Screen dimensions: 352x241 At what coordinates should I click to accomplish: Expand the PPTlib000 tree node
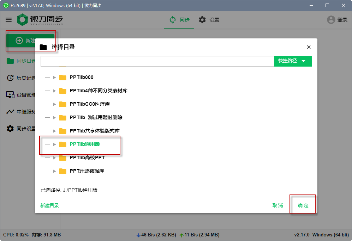pyautogui.click(x=54, y=78)
